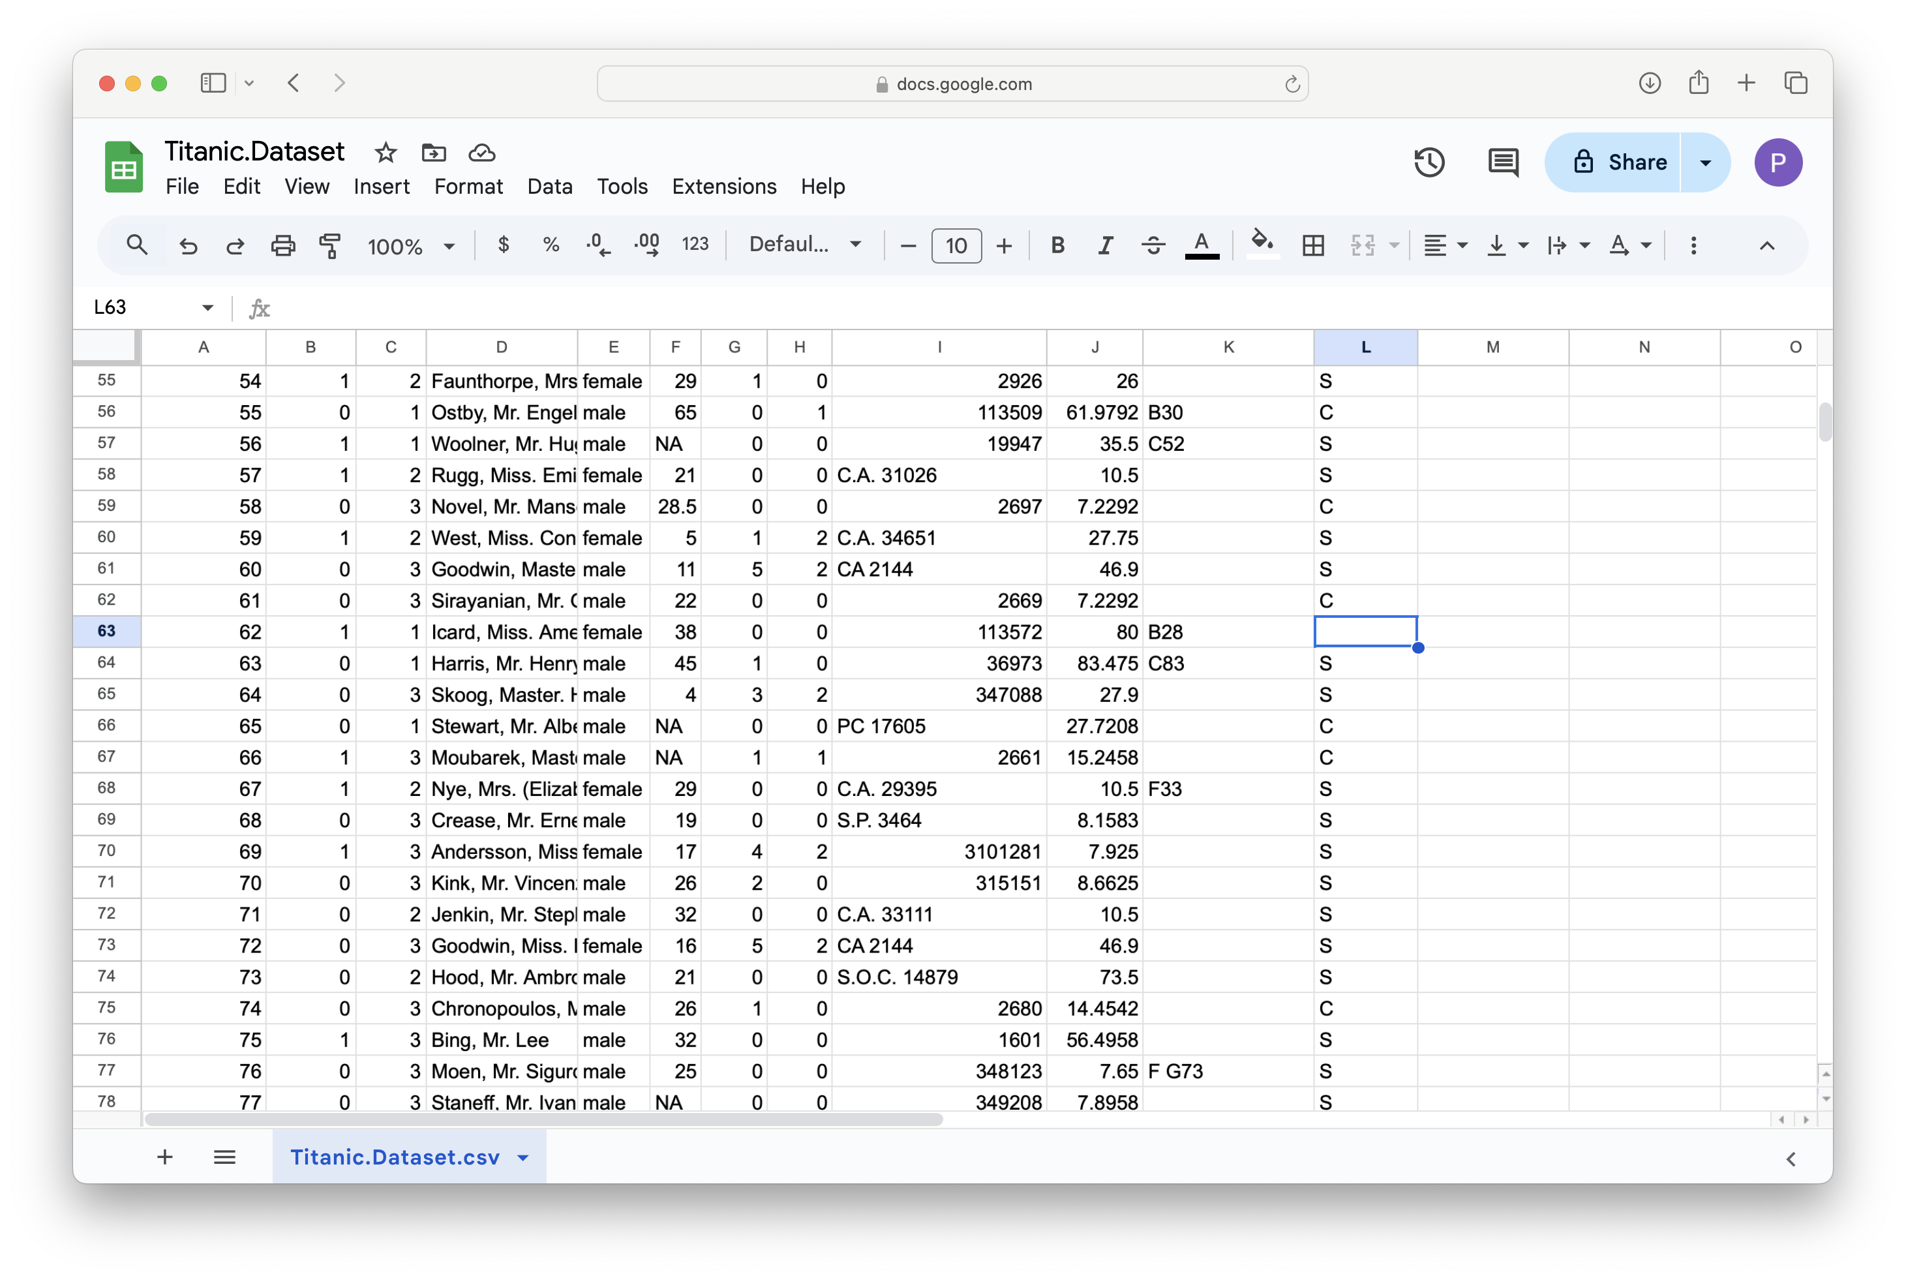
Task: Select the Paint format tool
Action: click(x=331, y=245)
